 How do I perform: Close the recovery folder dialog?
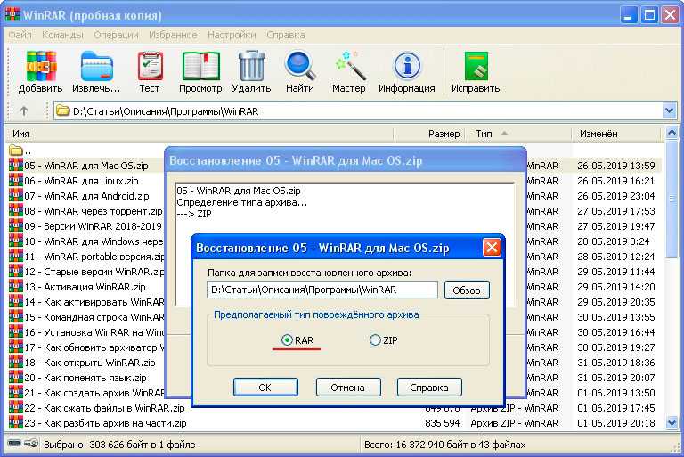(x=492, y=248)
